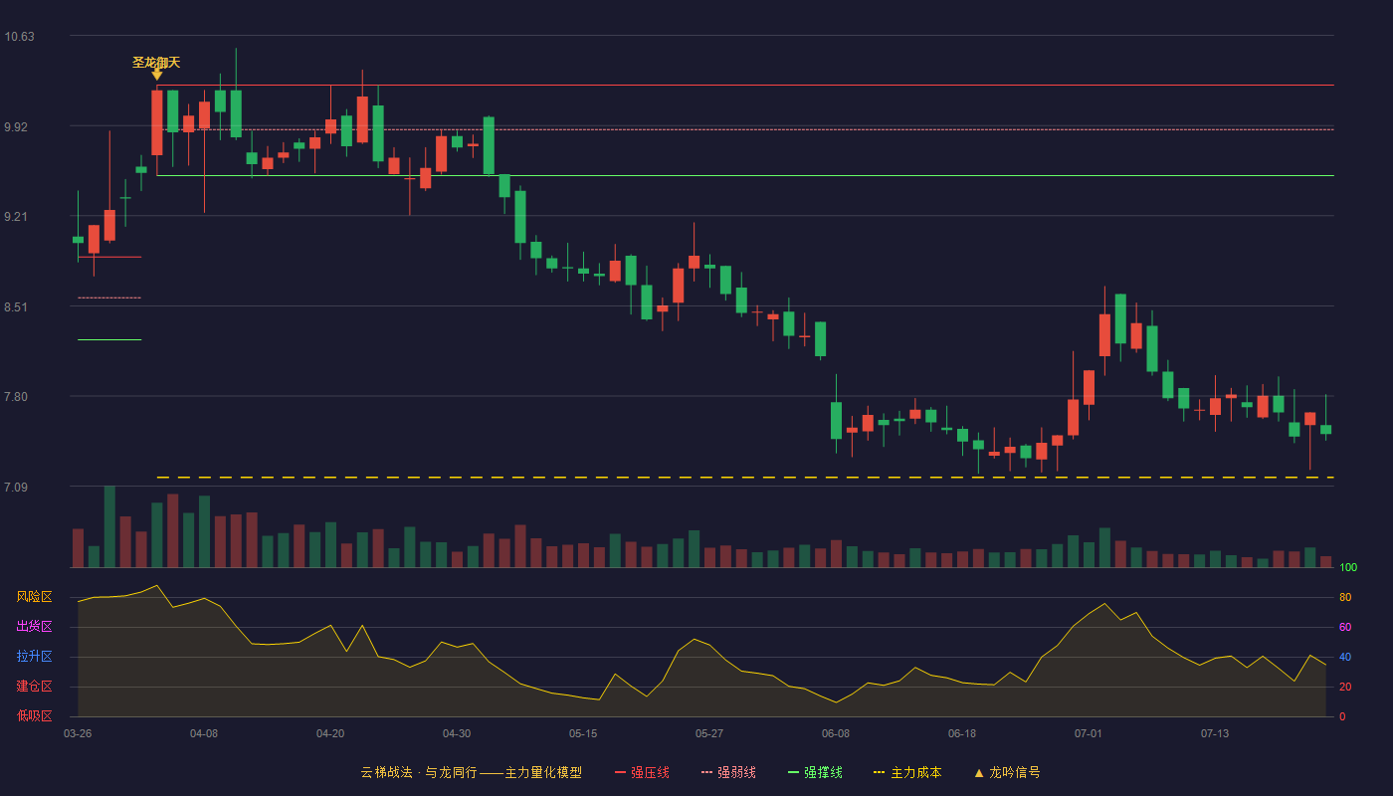Click the 建仓区 zone label

34,687
